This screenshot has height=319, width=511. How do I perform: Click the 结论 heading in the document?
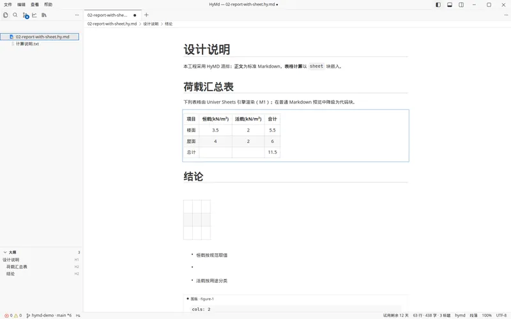[194, 177]
